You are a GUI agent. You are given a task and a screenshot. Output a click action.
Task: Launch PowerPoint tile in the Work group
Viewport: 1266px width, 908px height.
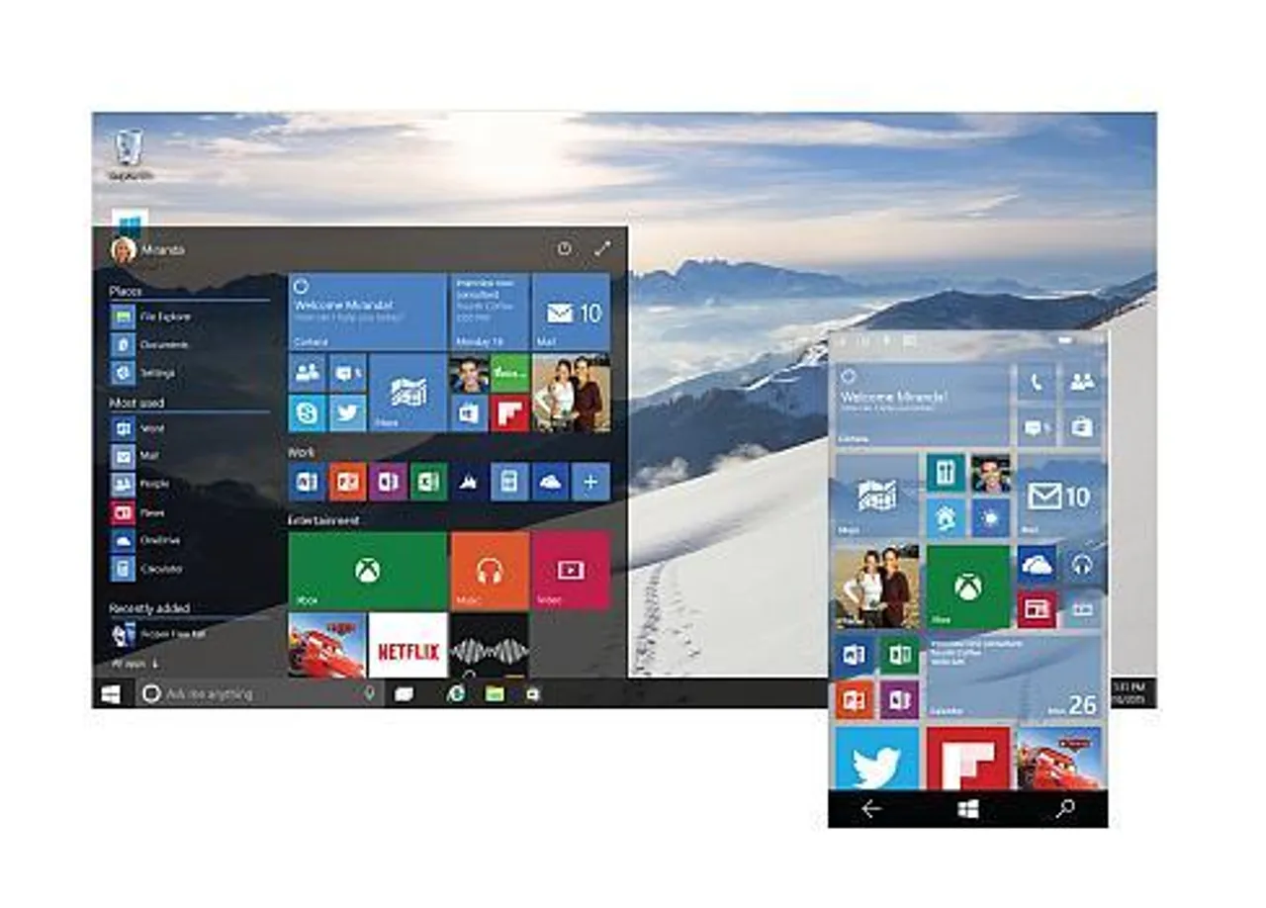pyautogui.click(x=347, y=482)
